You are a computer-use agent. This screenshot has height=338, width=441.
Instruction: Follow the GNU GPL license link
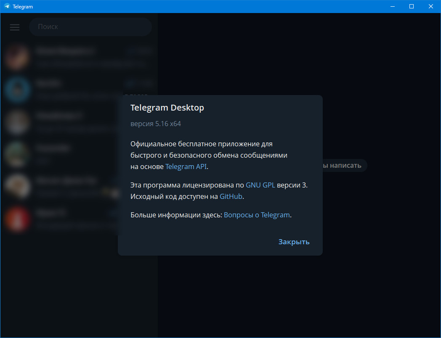tap(260, 185)
